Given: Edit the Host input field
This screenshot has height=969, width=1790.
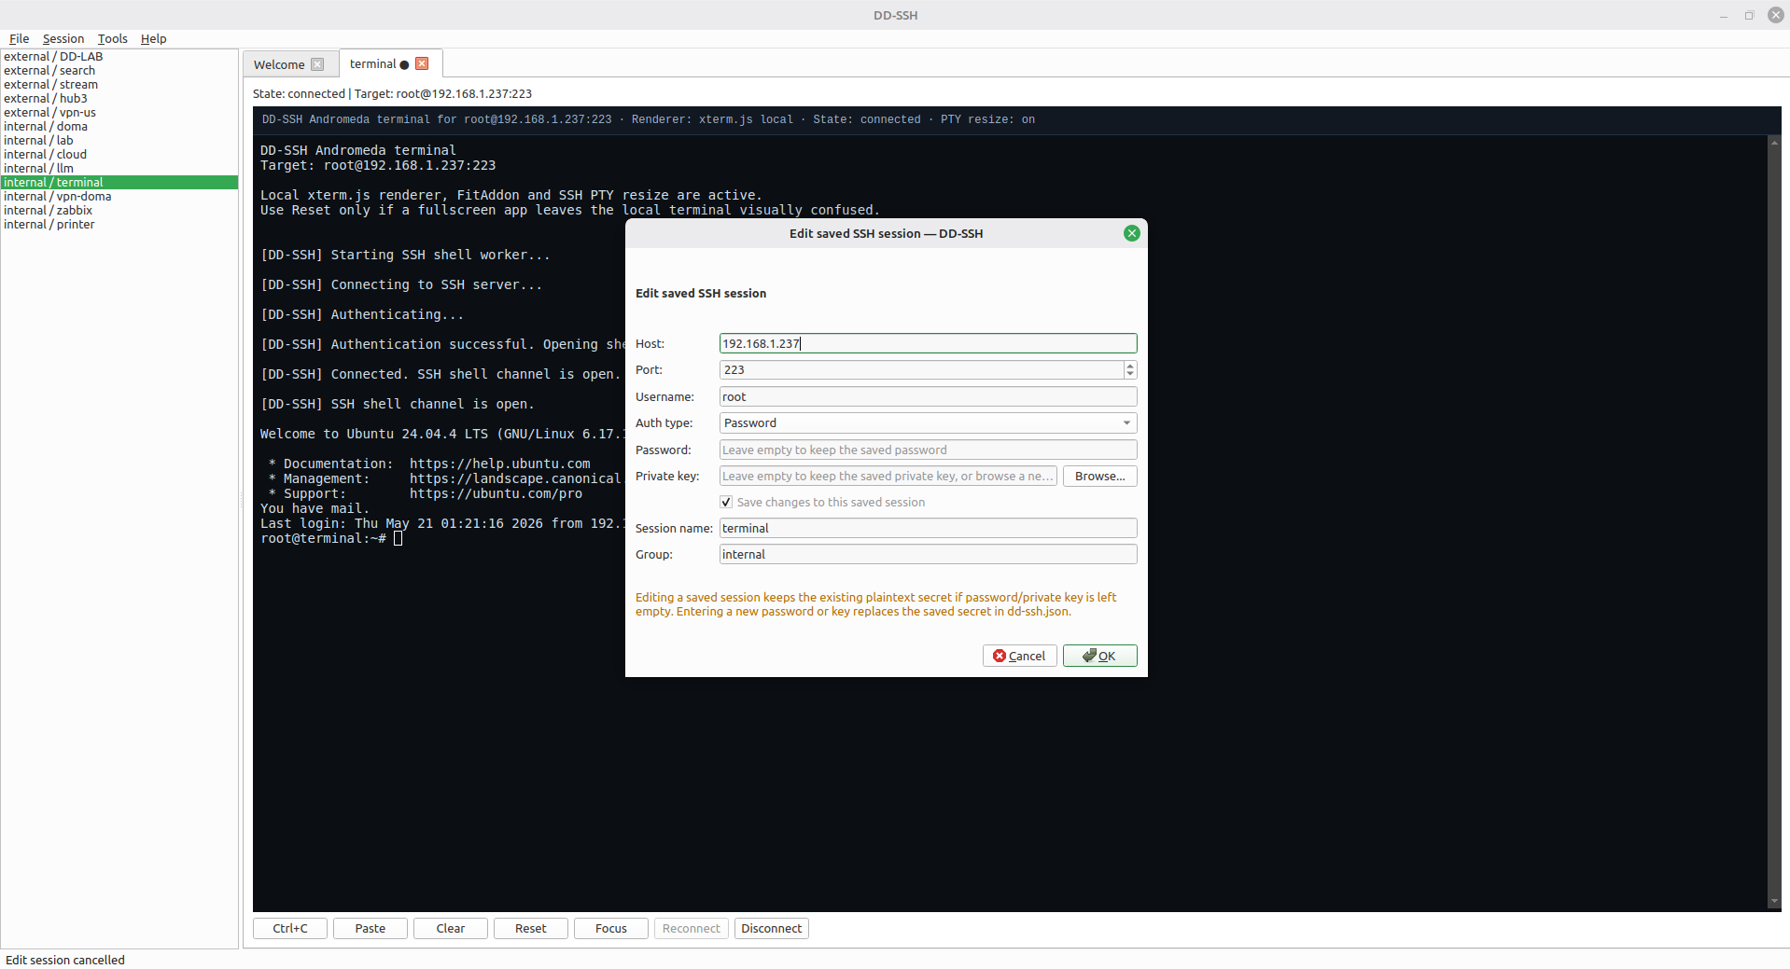Looking at the screenshot, I should [928, 343].
